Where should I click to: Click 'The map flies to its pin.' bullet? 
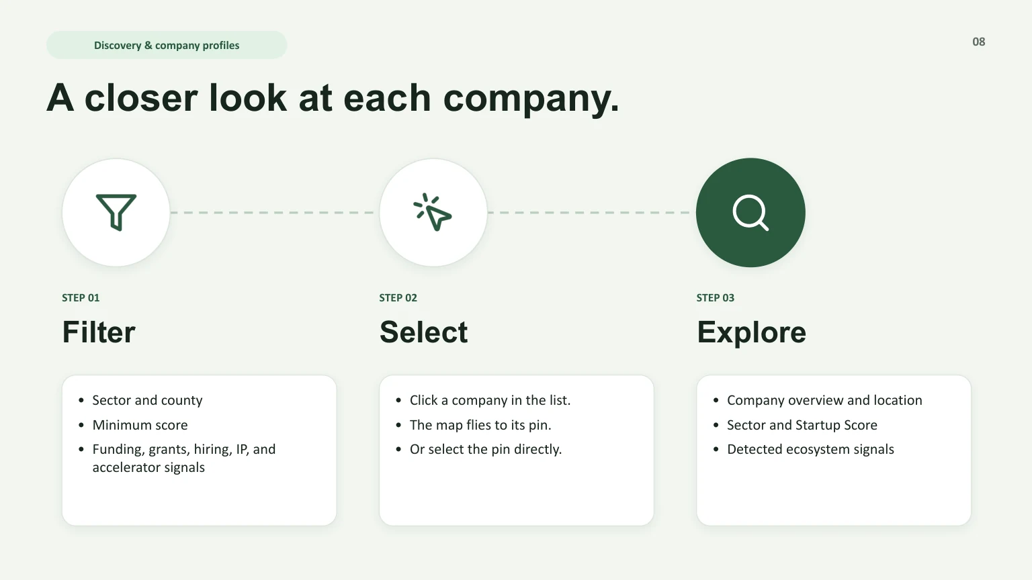pos(480,425)
